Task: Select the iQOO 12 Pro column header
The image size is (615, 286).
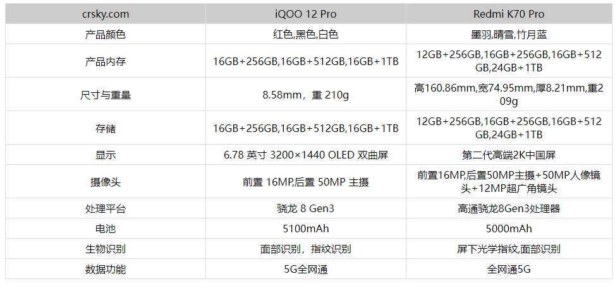Action: (306, 13)
